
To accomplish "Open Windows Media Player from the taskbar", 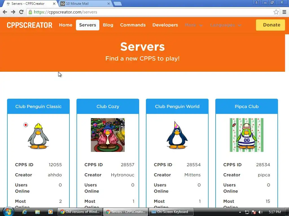I will click(50, 212).
